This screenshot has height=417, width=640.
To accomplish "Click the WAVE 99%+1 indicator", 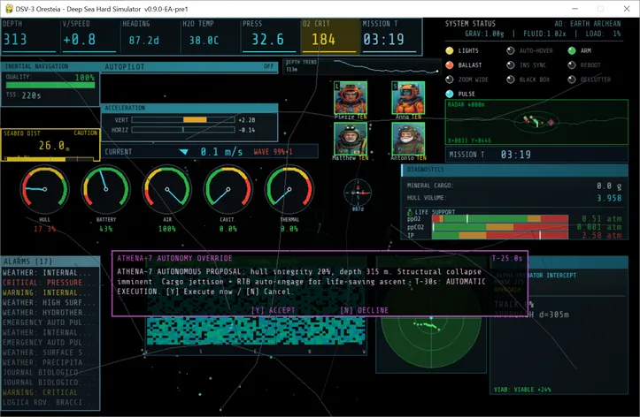I will (273, 152).
